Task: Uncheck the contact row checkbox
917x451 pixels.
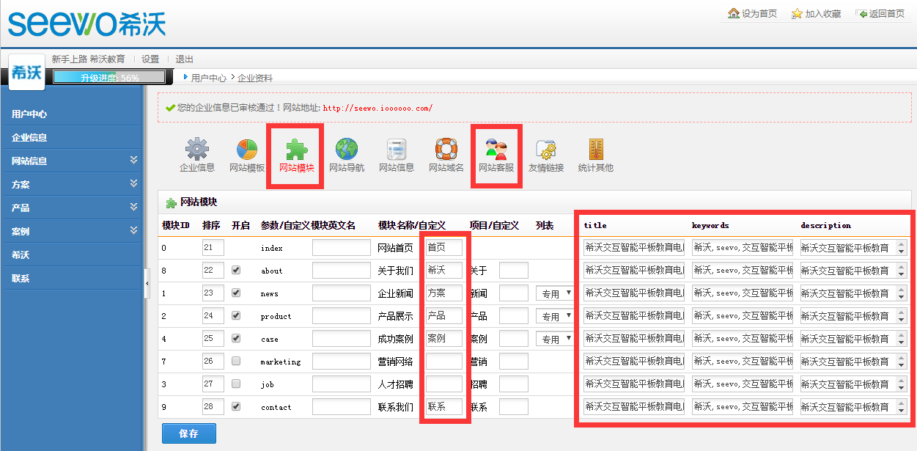Action: point(236,407)
